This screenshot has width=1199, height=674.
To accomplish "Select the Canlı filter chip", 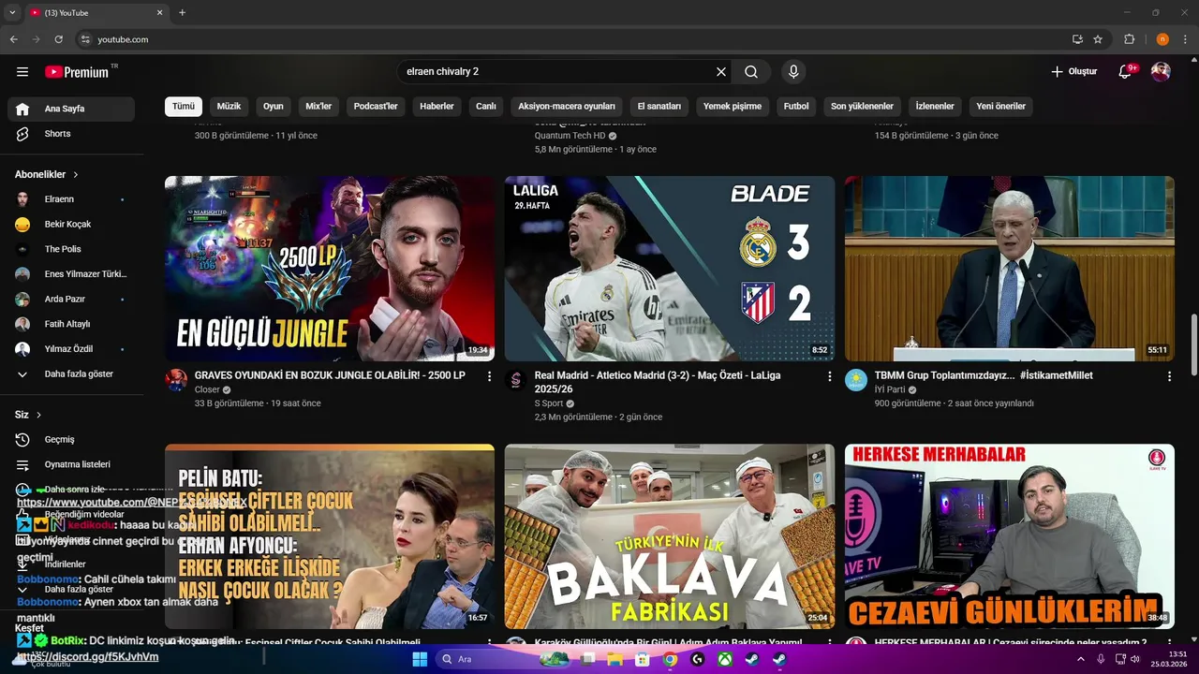I will click(486, 106).
